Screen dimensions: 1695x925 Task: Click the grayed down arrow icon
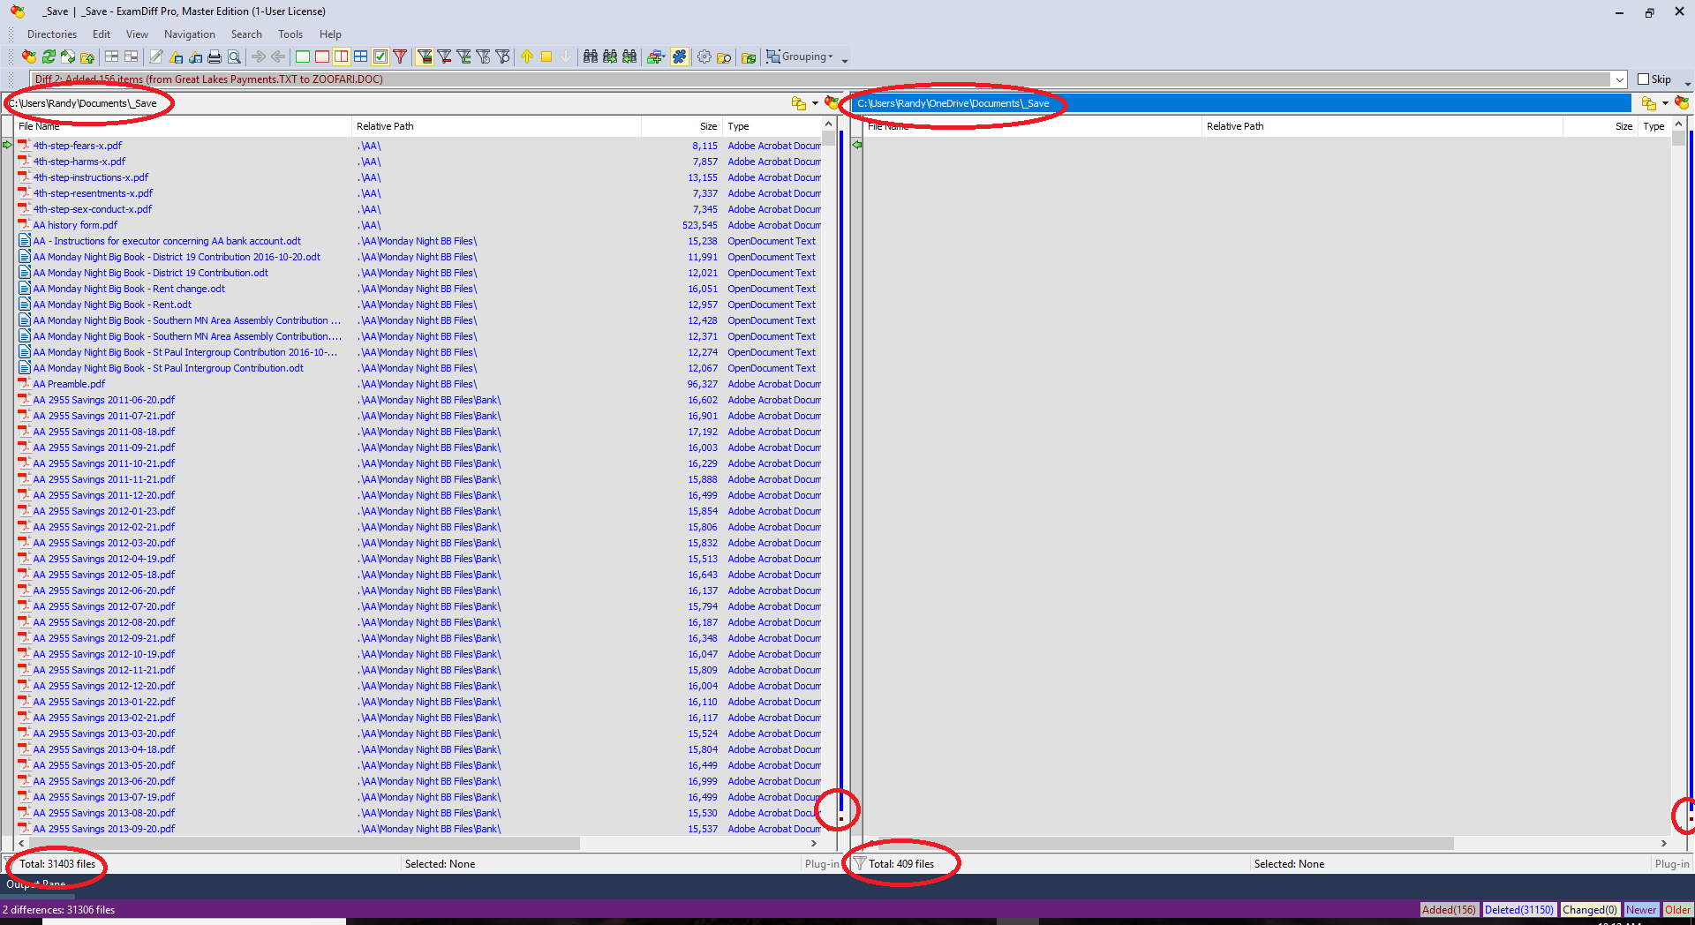pos(566,56)
